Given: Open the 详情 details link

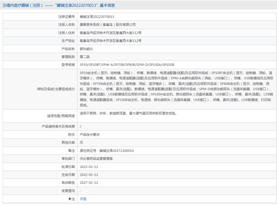Looking at the screenshot, I should [83, 199].
